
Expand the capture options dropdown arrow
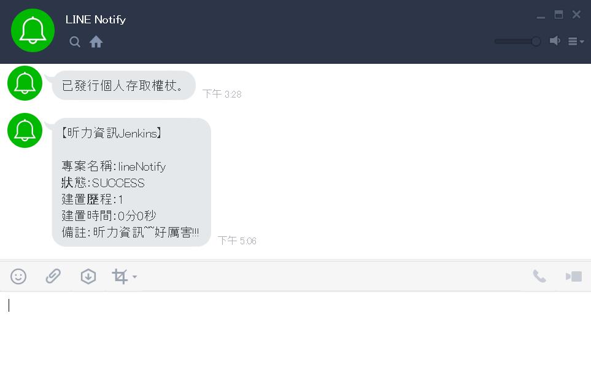click(134, 277)
